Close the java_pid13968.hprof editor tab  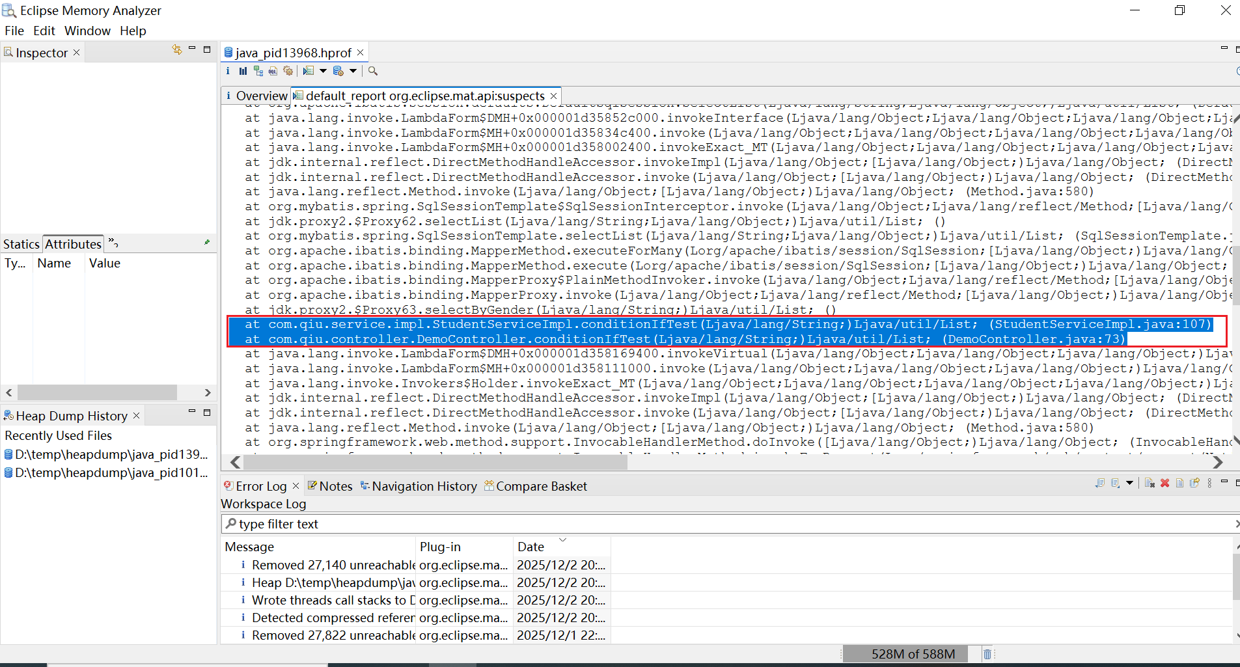click(x=361, y=52)
